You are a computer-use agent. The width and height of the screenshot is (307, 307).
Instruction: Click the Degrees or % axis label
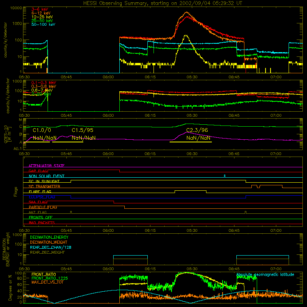(10, 288)
